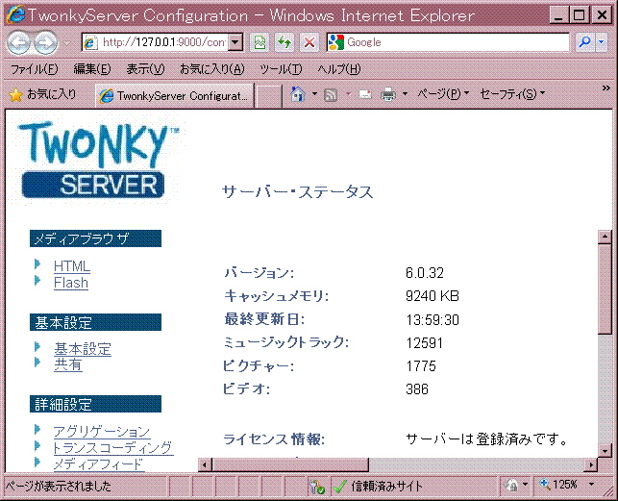
Task: Expand the セーフティ(S) dropdown menu
Action: click(x=511, y=94)
